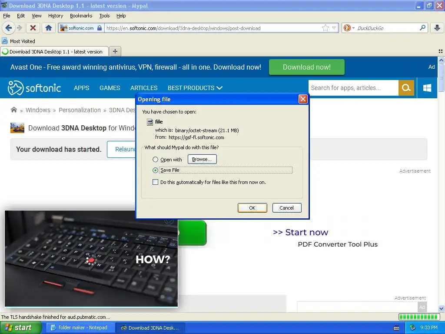Open the URL history dropdown arrow

(x=334, y=28)
